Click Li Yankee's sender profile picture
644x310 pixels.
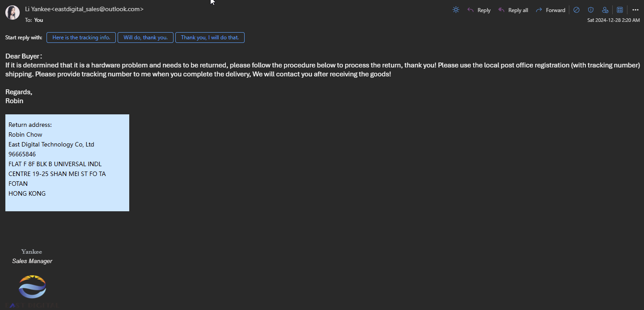coord(13,13)
